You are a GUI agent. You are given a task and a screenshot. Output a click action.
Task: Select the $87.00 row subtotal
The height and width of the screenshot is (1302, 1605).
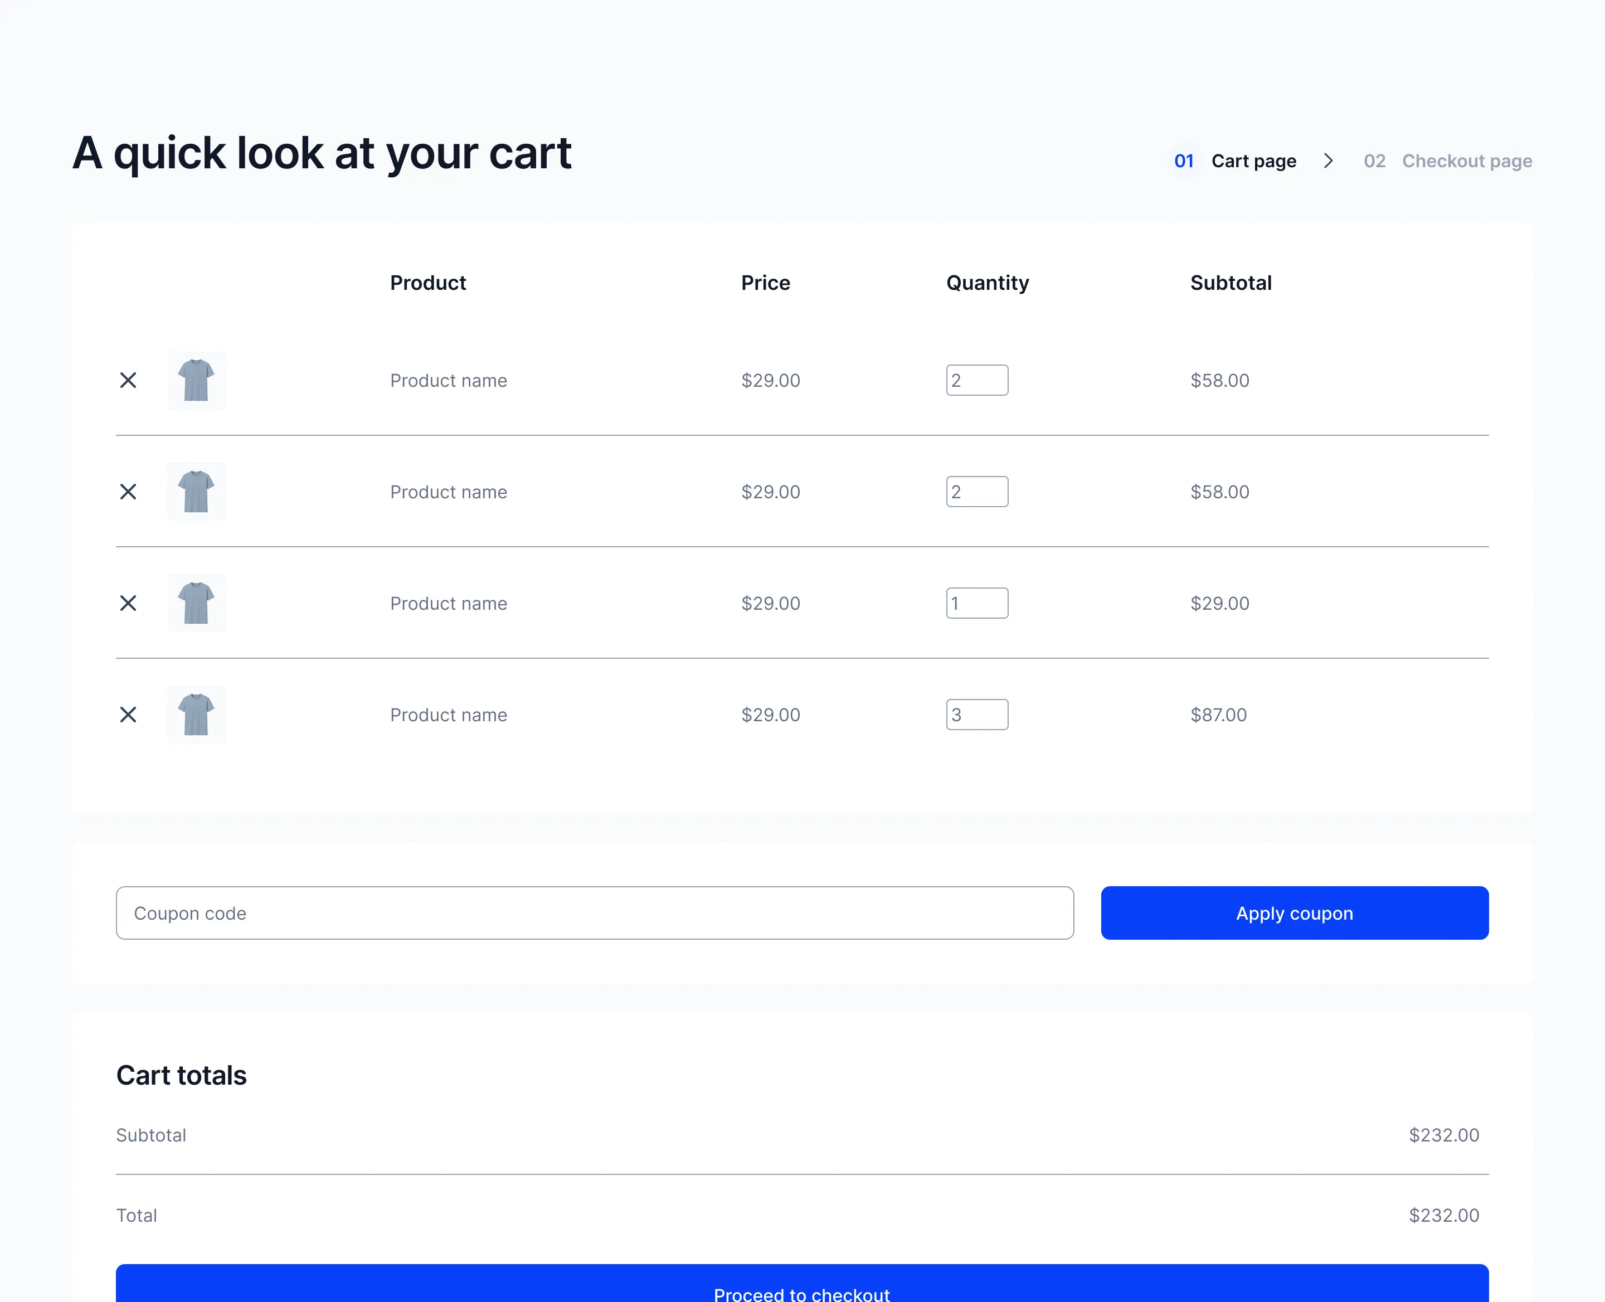[1219, 715]
